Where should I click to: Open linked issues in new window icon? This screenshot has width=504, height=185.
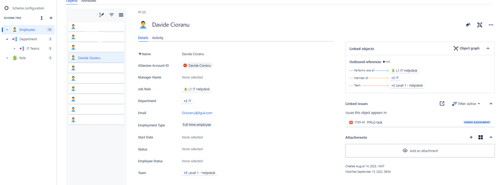(442, 104)
